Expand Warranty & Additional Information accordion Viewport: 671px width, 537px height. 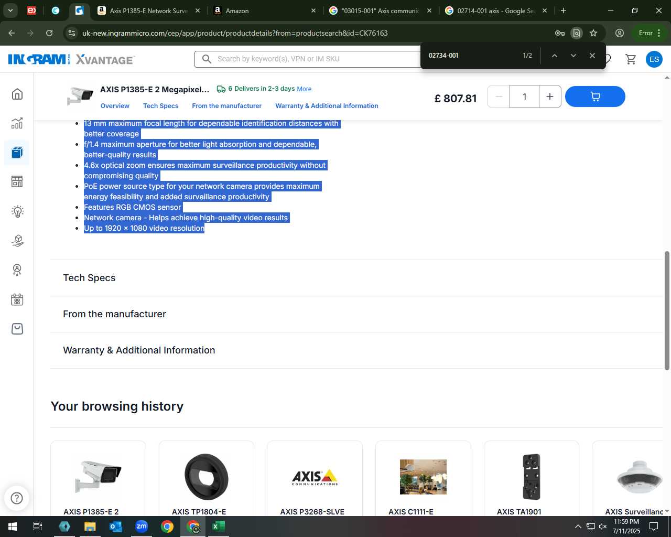[356, 350]
